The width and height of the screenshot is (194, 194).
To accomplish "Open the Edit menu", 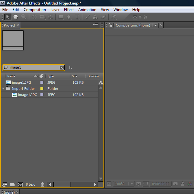I will pos(16,10).
